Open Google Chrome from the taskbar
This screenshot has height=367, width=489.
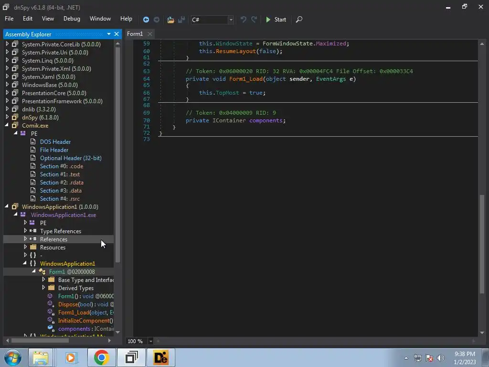tap(101, 357)
